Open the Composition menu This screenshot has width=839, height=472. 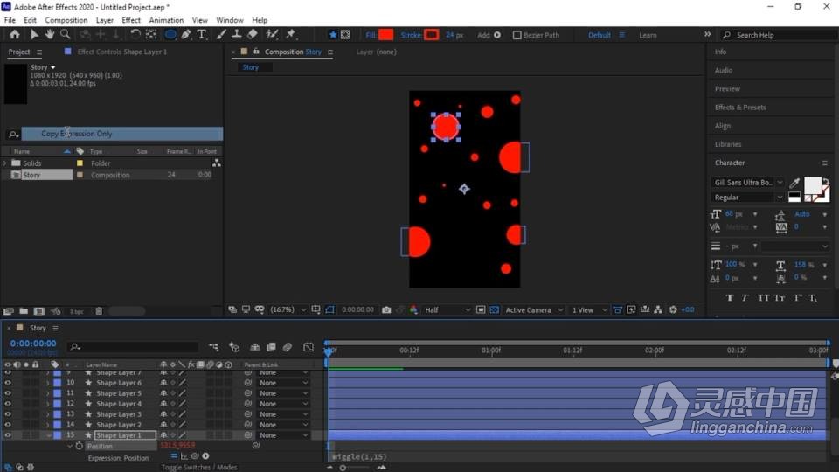[x=66, y=20]
